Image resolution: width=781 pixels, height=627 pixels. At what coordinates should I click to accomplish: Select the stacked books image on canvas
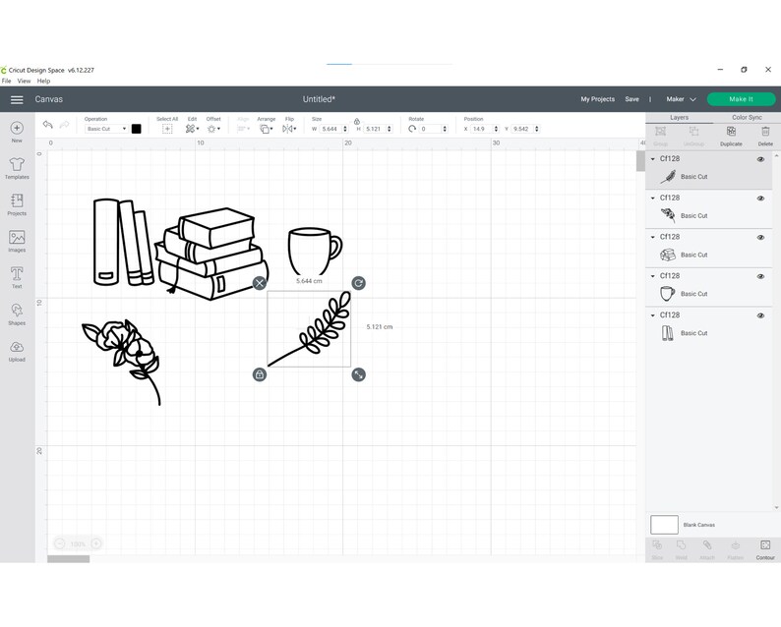coord(211,254)
